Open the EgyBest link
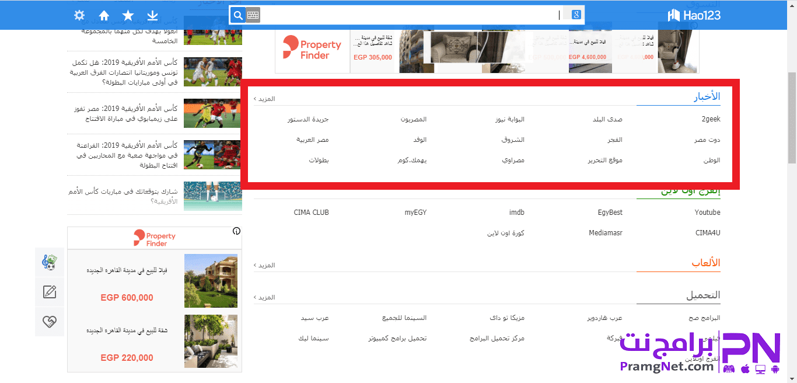 pyautogui.click(x=610, y=213)
